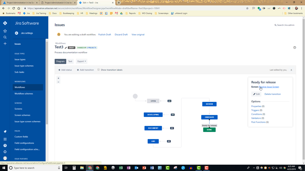Image resolution: width=305 pixels, height=171 pixels.
Task: Open the user profile avatar in sidebar
Action: tap(5, 158)
